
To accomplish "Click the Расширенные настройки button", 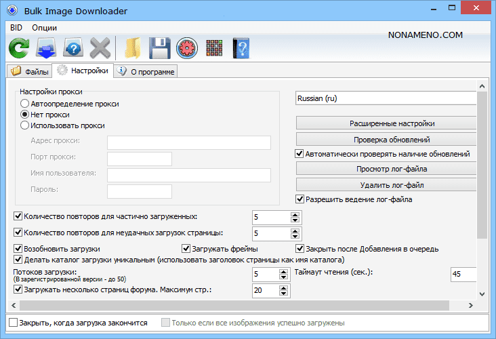I will coord(392,123).
